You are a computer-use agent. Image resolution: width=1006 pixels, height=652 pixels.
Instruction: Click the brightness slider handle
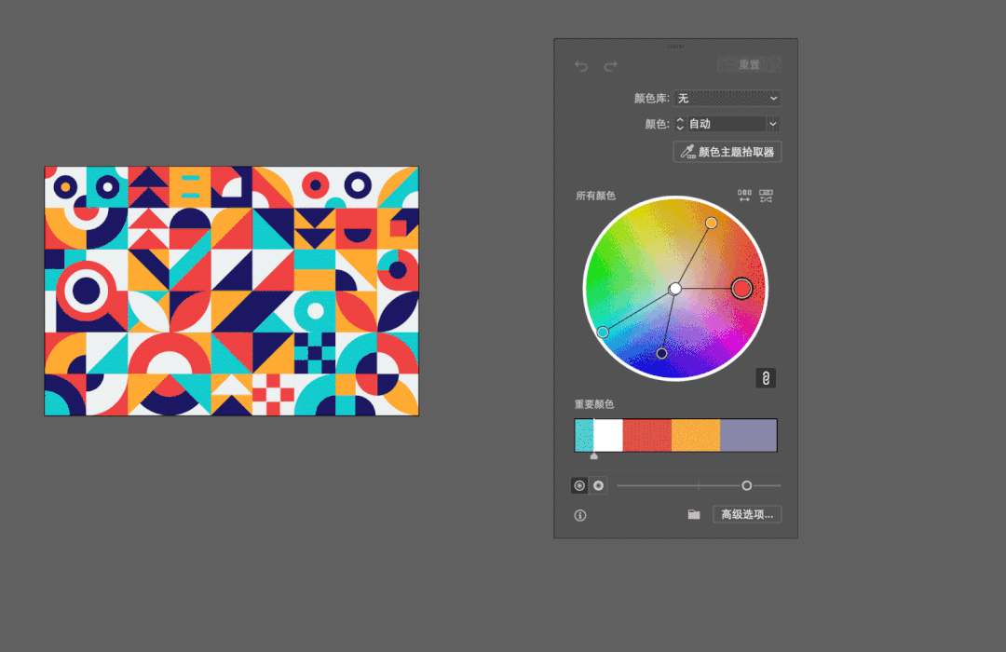point(746,485)
